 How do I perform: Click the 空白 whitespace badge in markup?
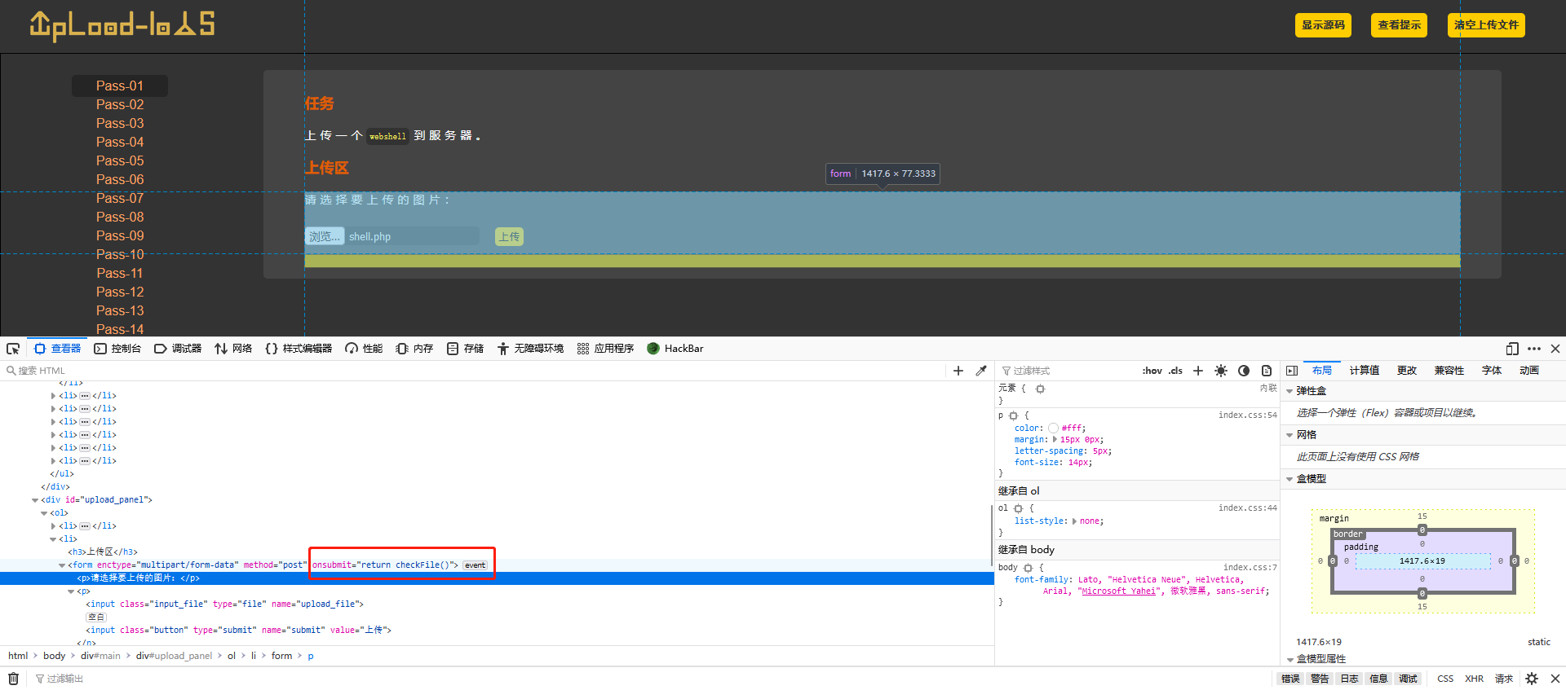coord(96,617)
